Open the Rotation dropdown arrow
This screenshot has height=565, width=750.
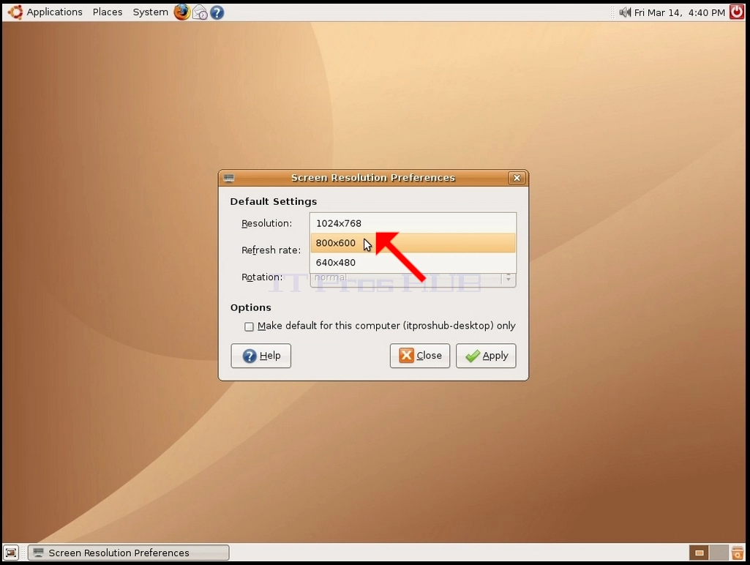coord(509,278)
